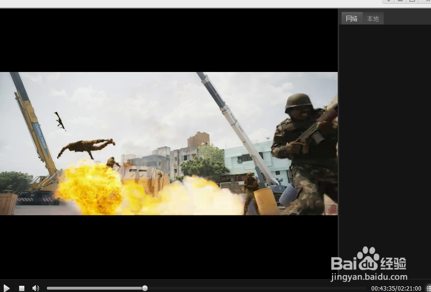
Task: Switch to the 网络 tab
Action: pos(352,19)
